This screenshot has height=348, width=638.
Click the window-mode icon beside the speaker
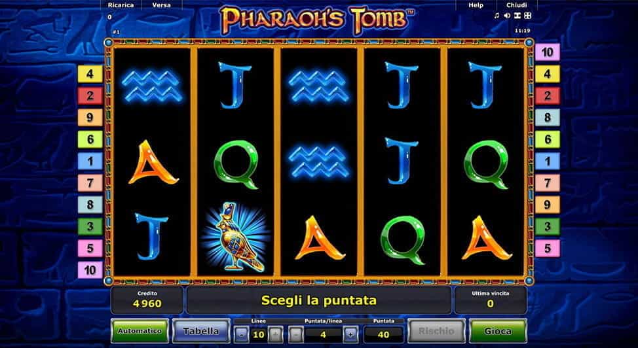pos(517,16)
